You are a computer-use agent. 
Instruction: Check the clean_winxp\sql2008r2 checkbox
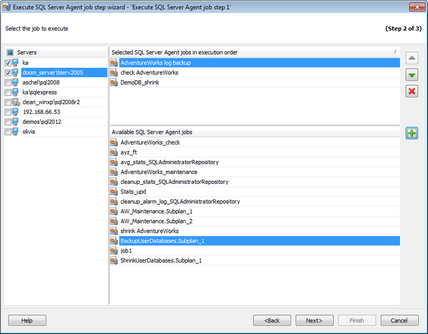(x=8, y=102)
